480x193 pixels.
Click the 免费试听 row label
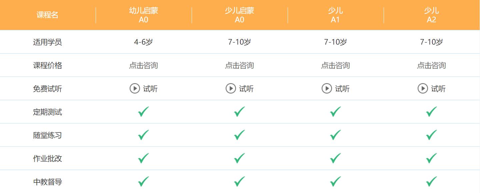click(x=47, y=89)
